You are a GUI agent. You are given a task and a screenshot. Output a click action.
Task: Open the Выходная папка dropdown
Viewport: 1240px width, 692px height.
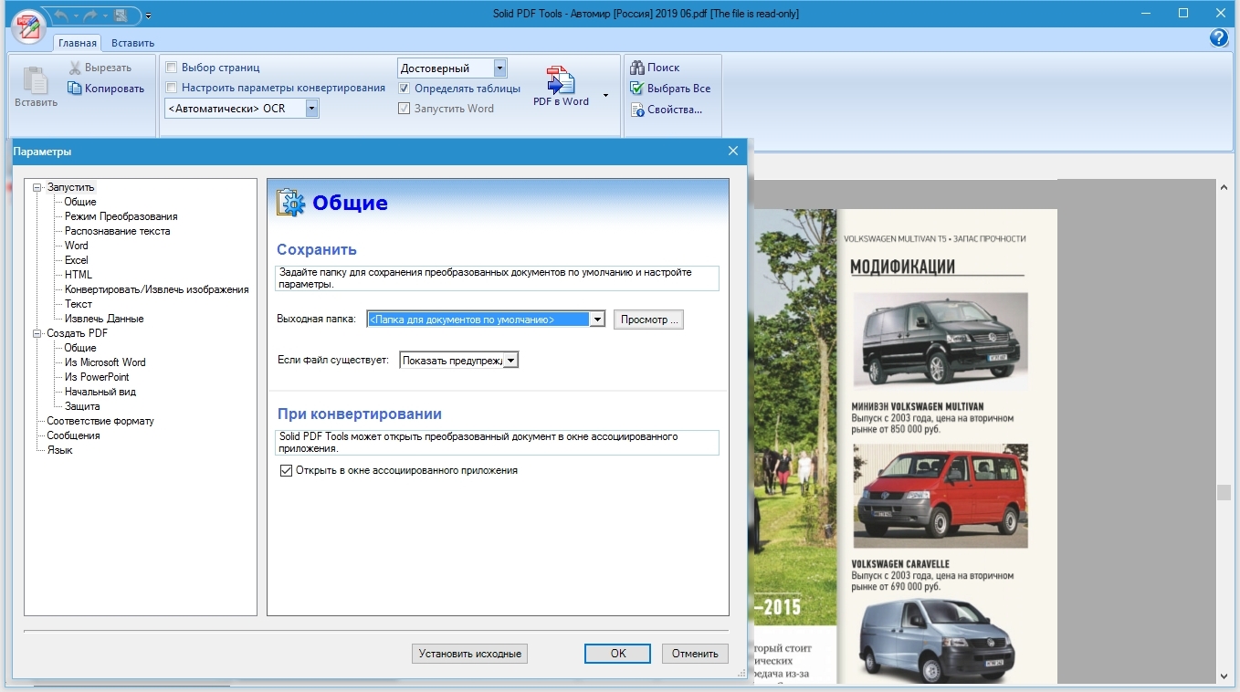click(597, 320)
